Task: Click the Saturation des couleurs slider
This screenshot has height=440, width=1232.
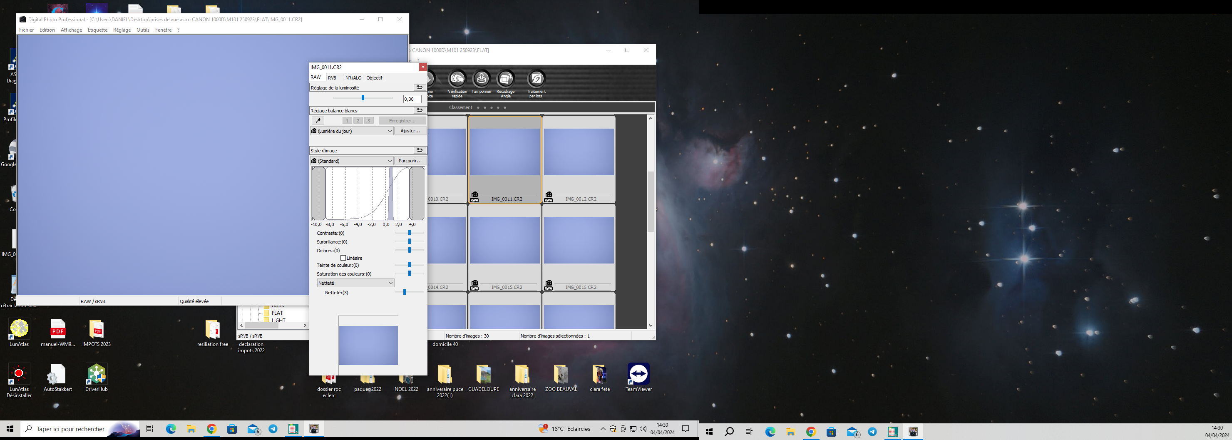Action: tap(410, 273)
